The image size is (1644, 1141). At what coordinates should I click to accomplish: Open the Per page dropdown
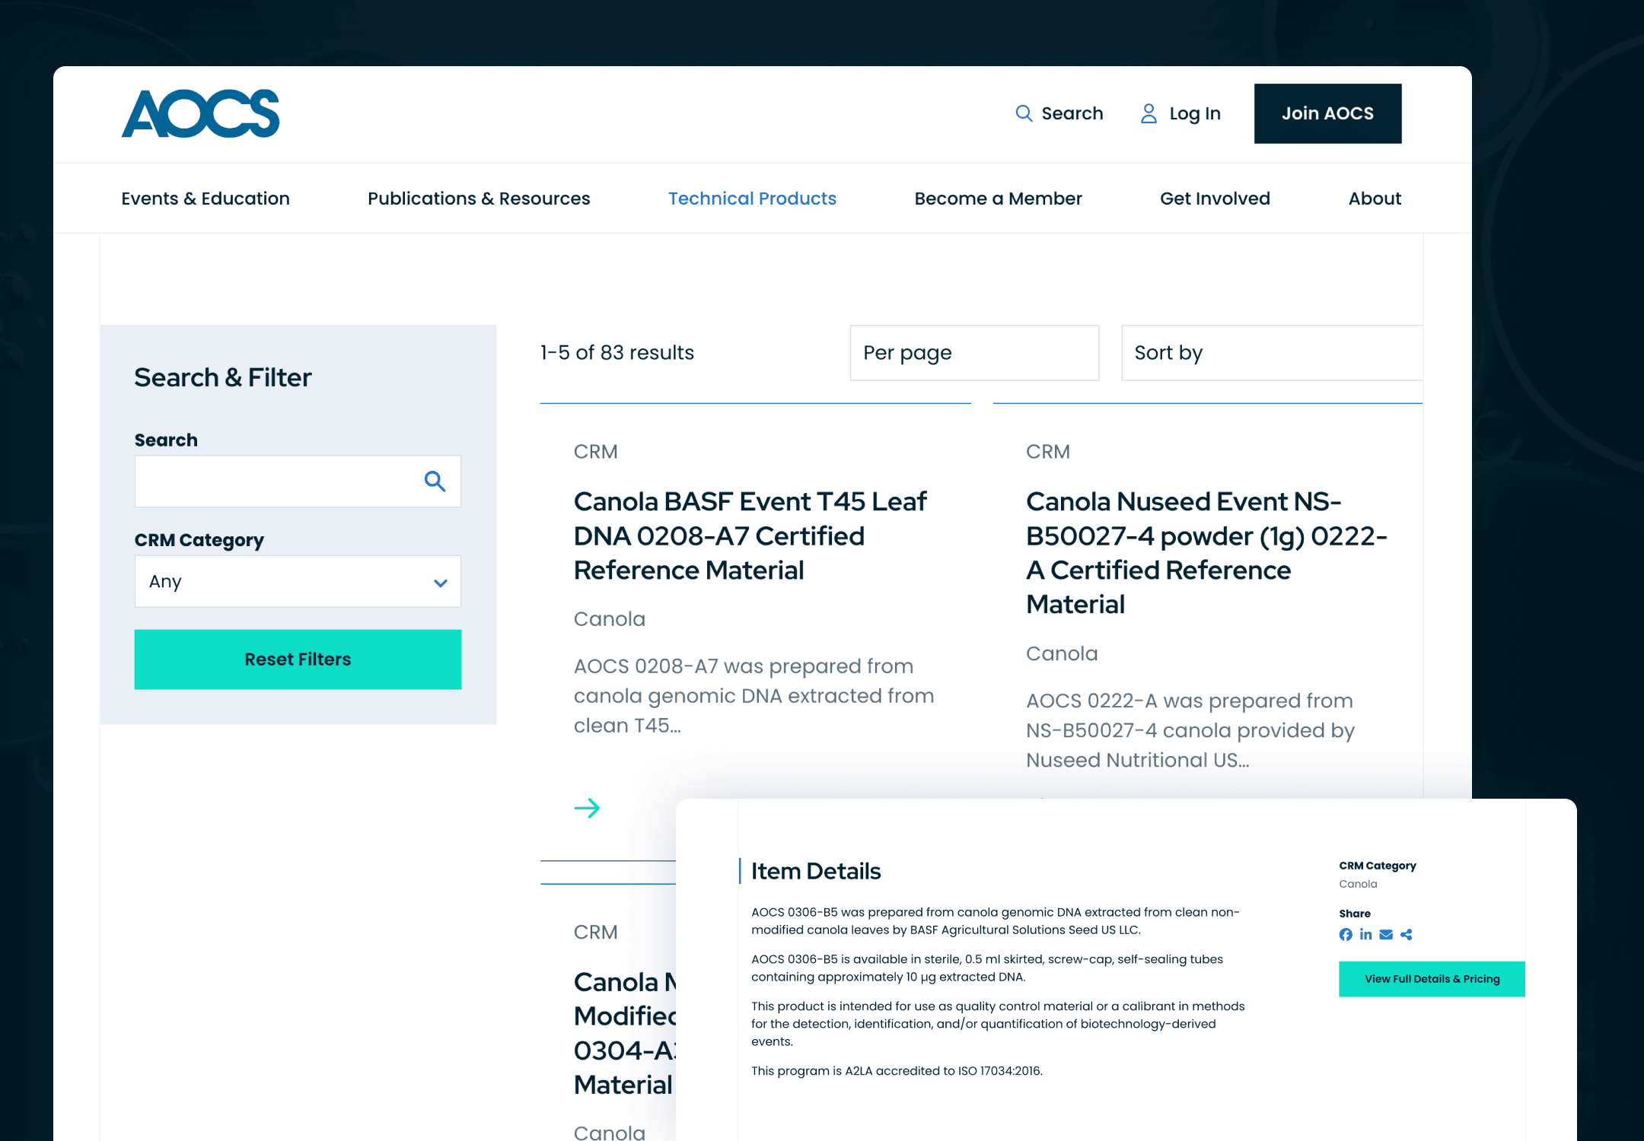point(974,353)
